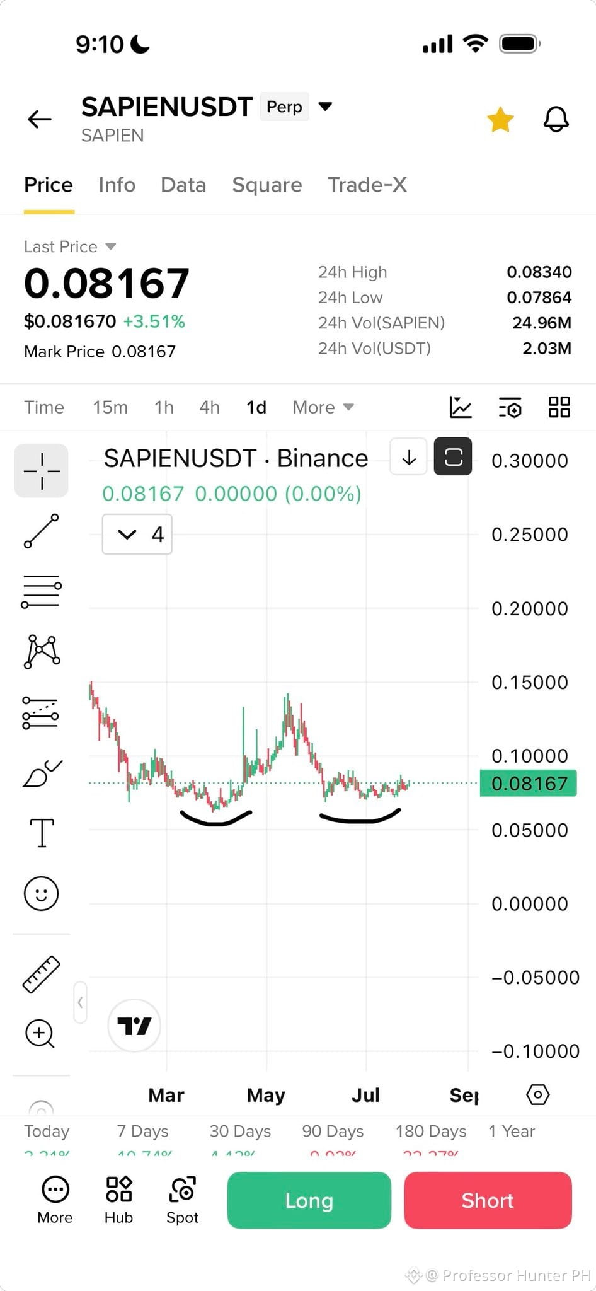Click the 24h Vol(USDT) value 2.03M
596x1291 pixels.
(x=546, y=348)
